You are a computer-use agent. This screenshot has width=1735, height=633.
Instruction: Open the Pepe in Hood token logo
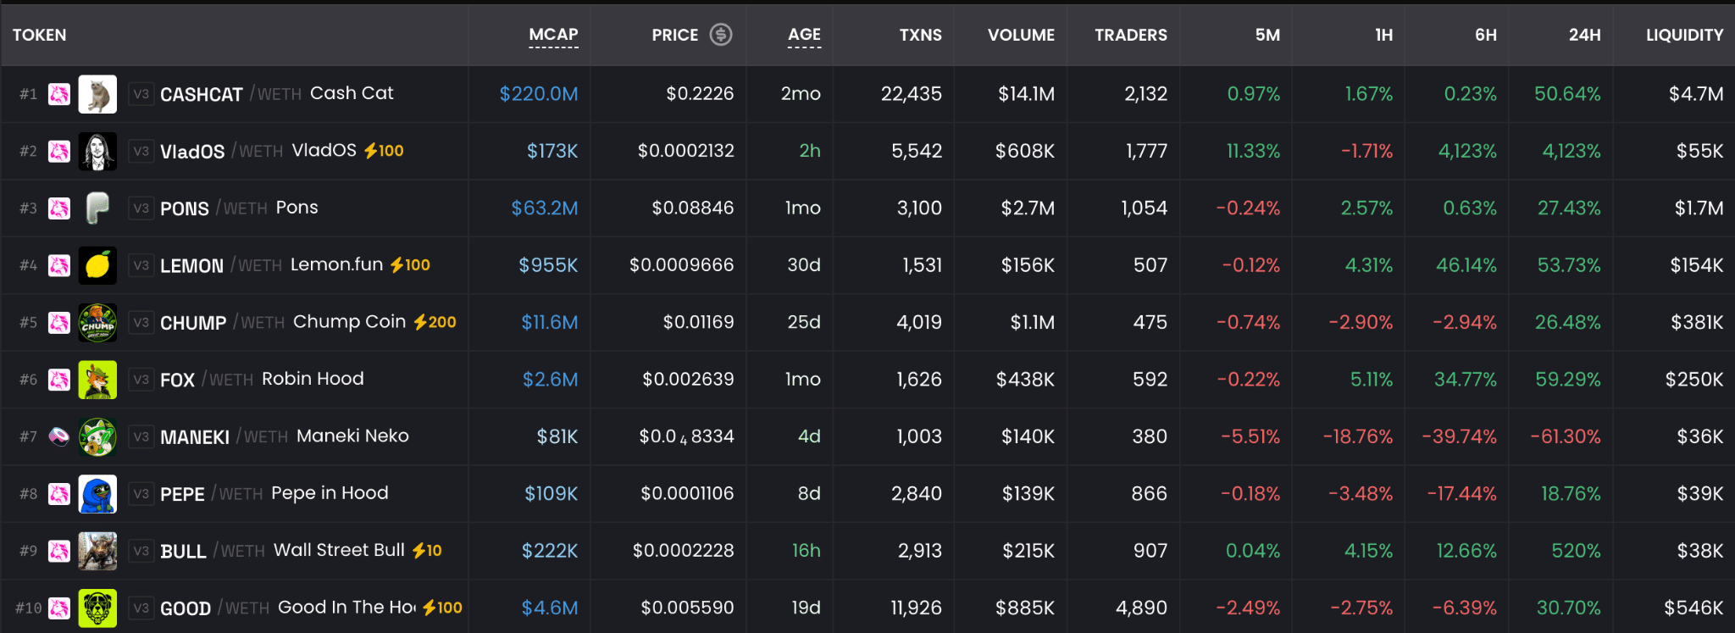(x=97, y=493)
